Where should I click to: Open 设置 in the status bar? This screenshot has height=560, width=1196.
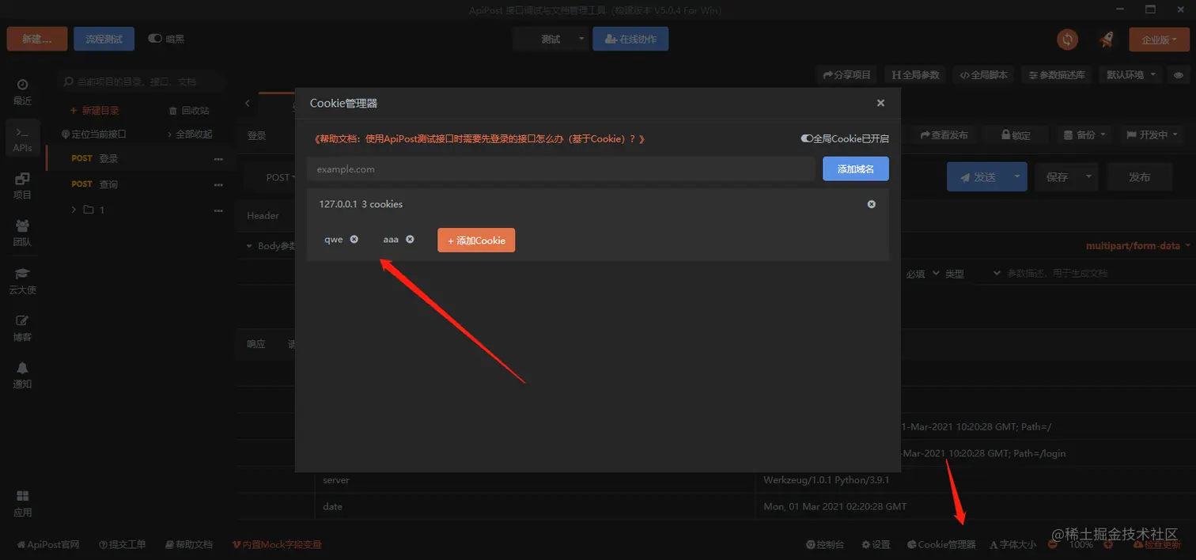pyautogui.click(x=876, y=545)
